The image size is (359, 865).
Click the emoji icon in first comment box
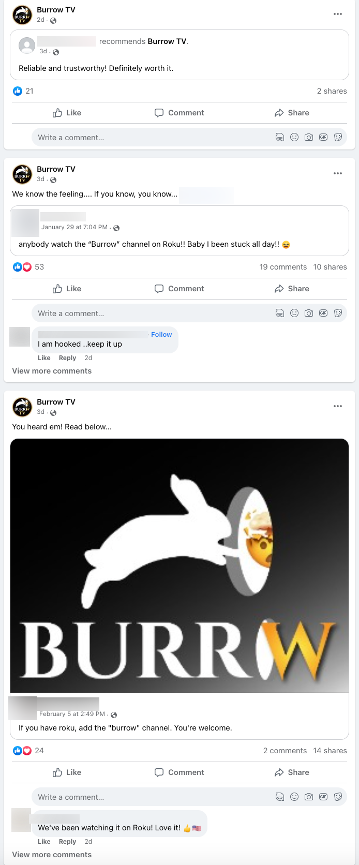(294, 138)
